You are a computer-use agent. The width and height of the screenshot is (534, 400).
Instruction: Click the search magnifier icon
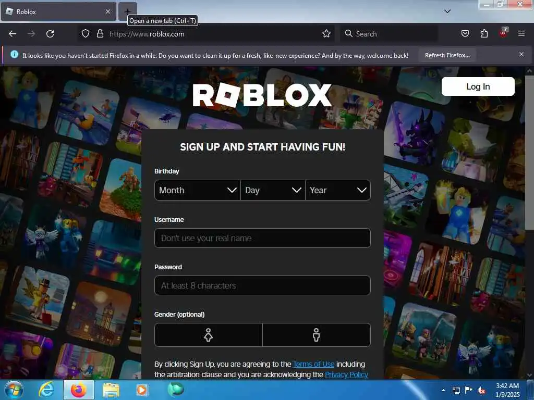pos(348,33)
